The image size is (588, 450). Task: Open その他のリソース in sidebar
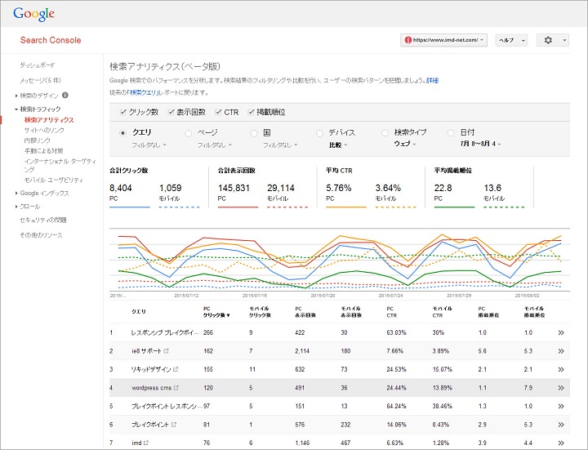pos(41,235)
